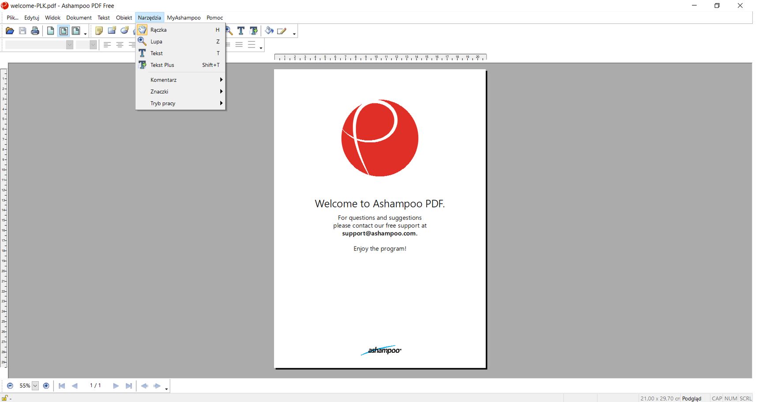Open the Edytuj menu
Viewport: 759px width, 402px height.
(32, 18)
